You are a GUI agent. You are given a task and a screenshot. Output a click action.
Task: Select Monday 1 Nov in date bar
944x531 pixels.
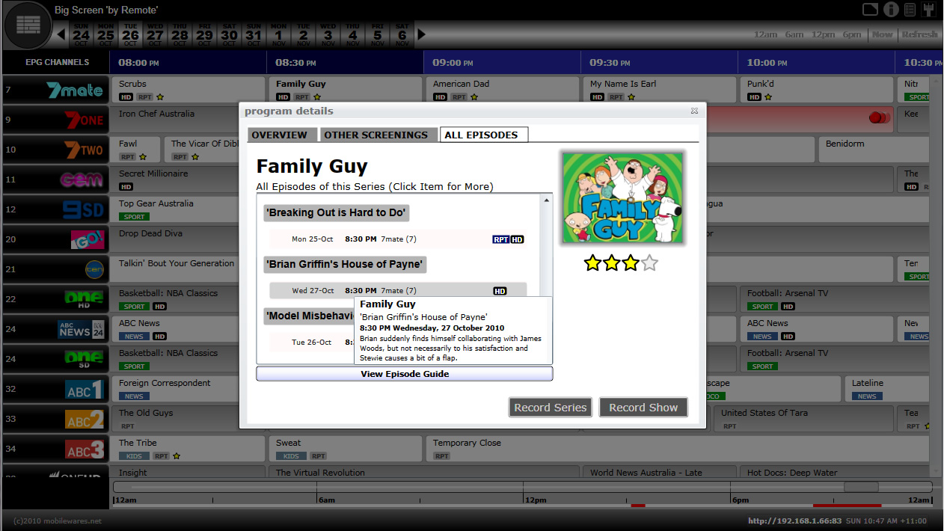click(x=278, y=34)
